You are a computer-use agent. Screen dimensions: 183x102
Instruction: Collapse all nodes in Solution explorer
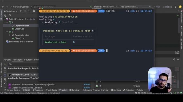(29, 11)
